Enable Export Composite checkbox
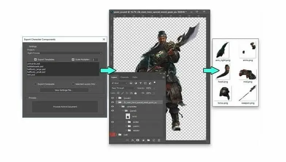The height and width of the screenshot is (162, 286). [35, 84]
